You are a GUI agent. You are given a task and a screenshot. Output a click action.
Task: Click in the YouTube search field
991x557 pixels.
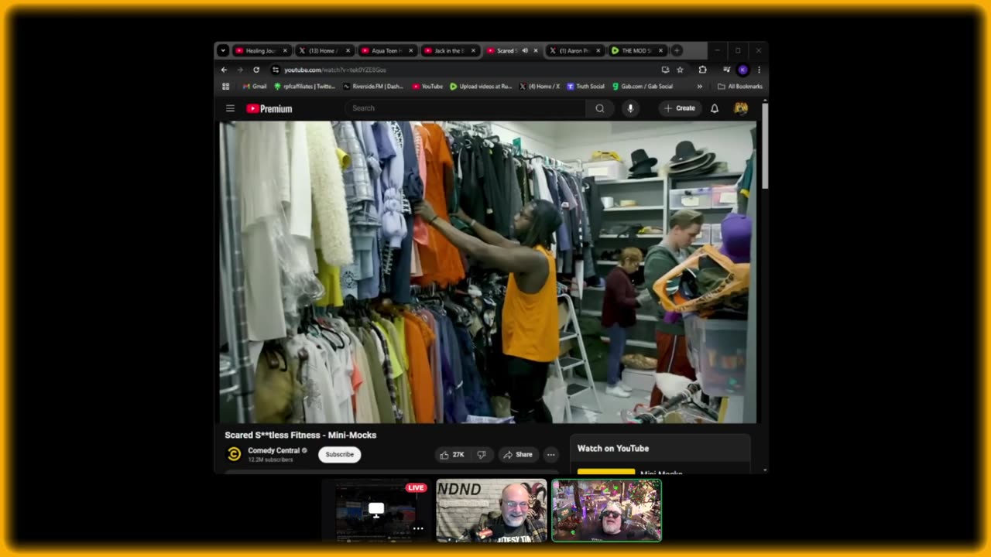[x=465, y=108]
